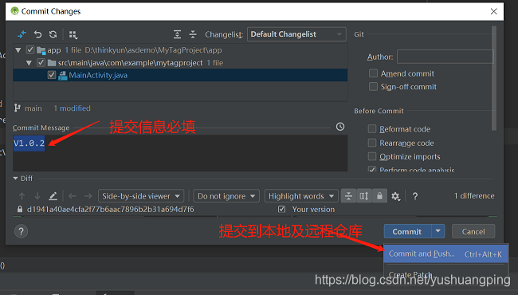
Task: Collapse the src\main\java folder node
Action: tap(29, 63)
